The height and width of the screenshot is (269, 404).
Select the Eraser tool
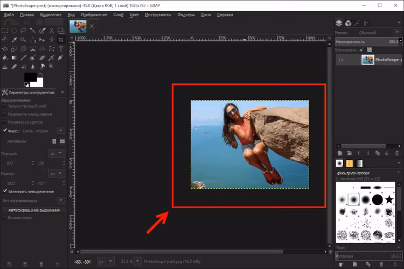click(42, 58)
